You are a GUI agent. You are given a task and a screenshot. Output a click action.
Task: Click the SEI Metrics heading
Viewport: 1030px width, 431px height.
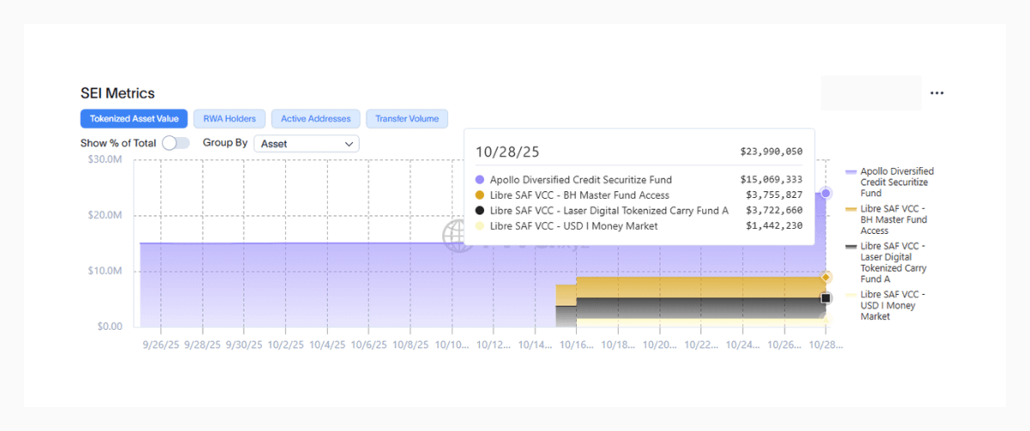118,93
